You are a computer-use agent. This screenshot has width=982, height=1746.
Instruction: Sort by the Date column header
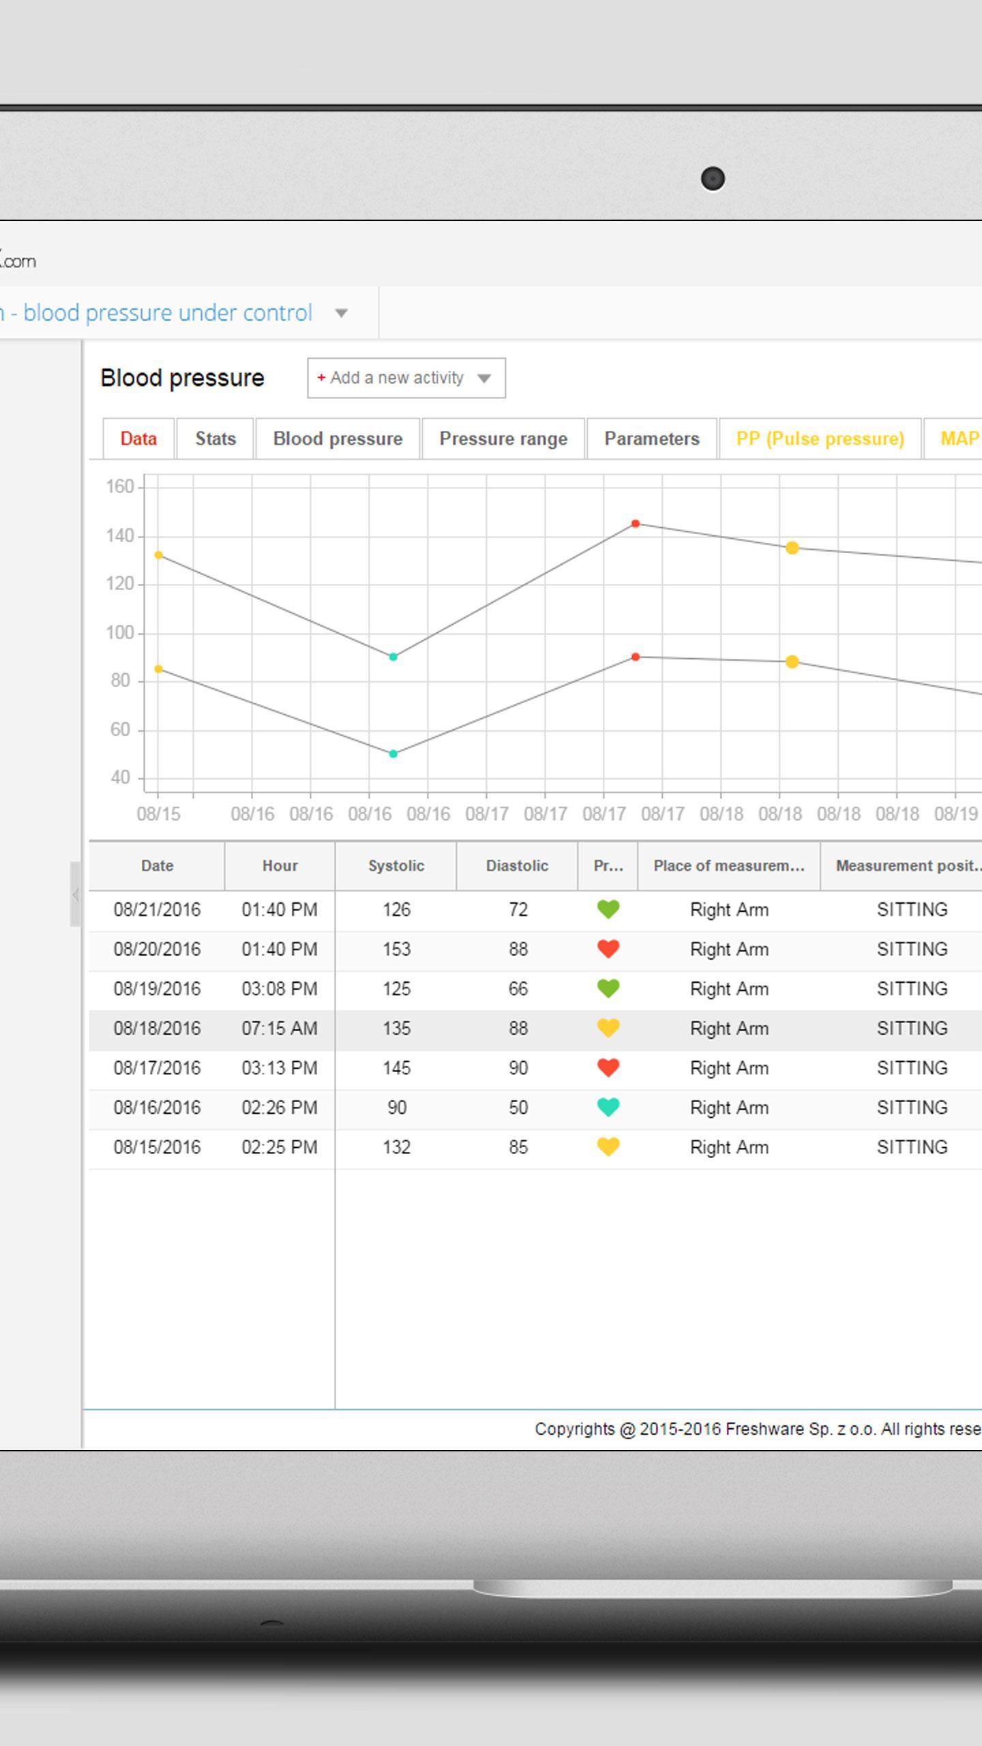point(157,865)
